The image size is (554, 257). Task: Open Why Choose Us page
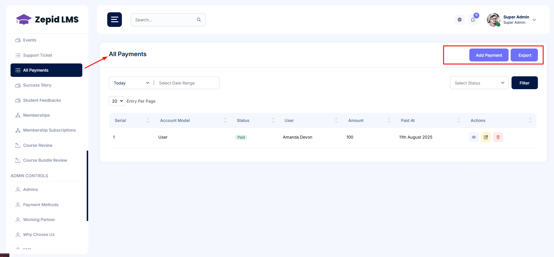coord(46,234)
